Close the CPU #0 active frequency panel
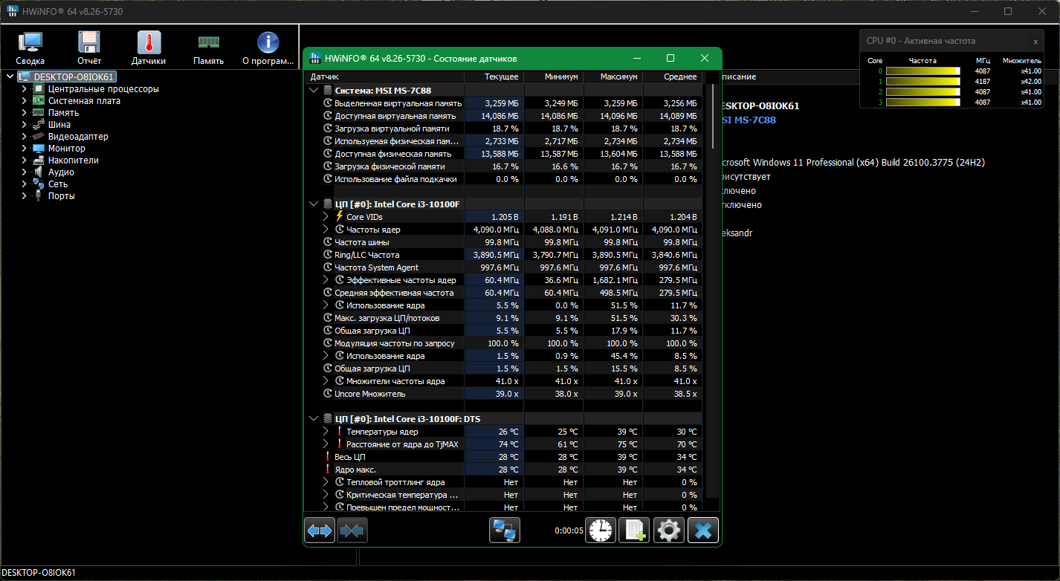Image resolution: width=1060 pixels, height=581 pixels. coord(1035,42)
